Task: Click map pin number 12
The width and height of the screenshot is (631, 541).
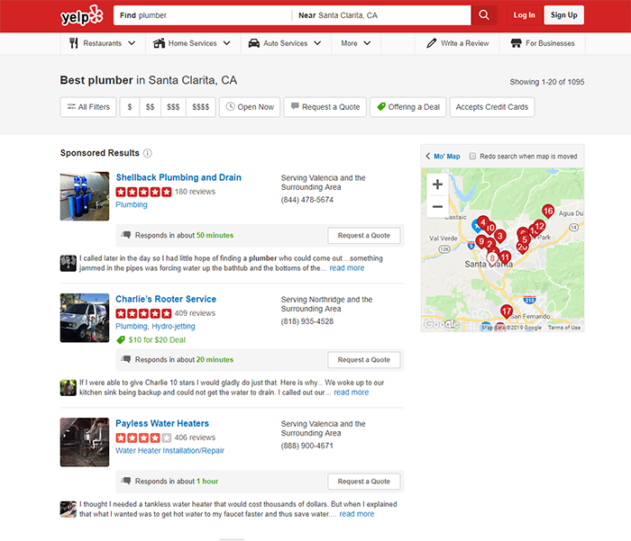Action: pyautogui.click(x=539, y=226)
